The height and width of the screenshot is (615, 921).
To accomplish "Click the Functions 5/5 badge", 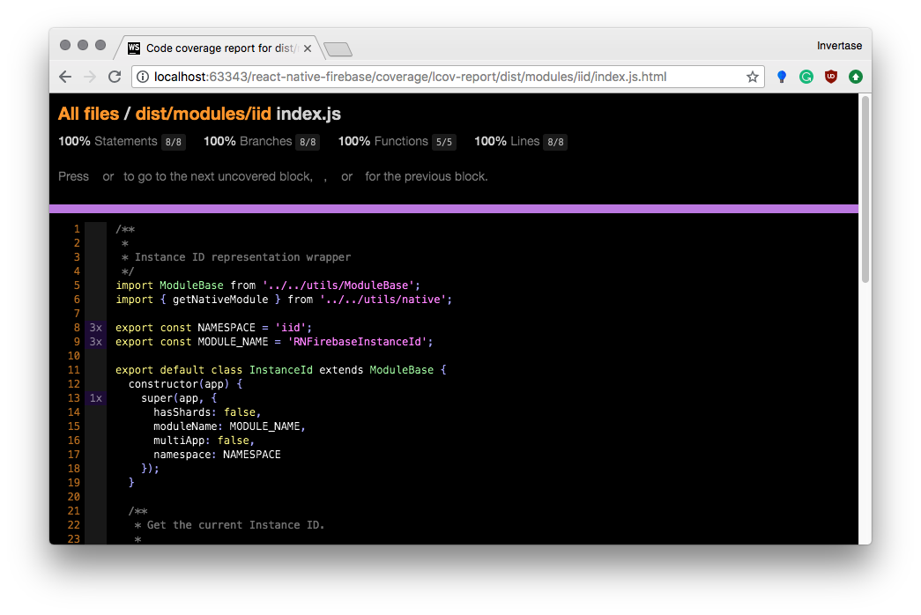I will point(444,142).
